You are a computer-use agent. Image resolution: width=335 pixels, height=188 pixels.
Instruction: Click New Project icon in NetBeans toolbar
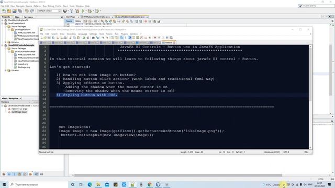tap(9, 11)
